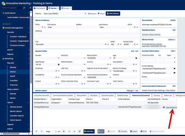Close the Survey tab
The height and width of the screenshot is (136, 185).
(71, 8)
